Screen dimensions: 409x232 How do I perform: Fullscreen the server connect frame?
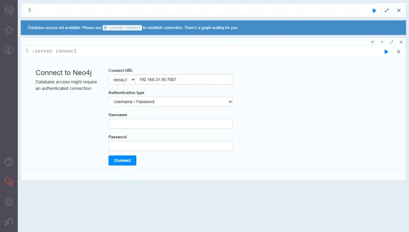[392, 42]
